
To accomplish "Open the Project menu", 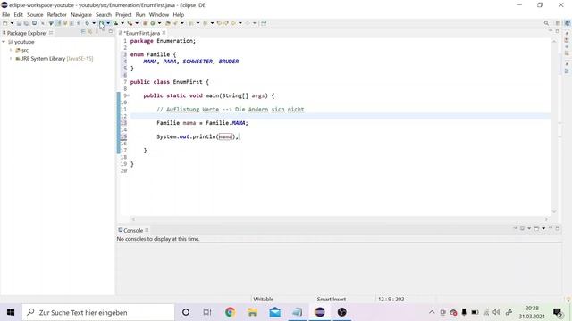I will (x=123, y=15).
